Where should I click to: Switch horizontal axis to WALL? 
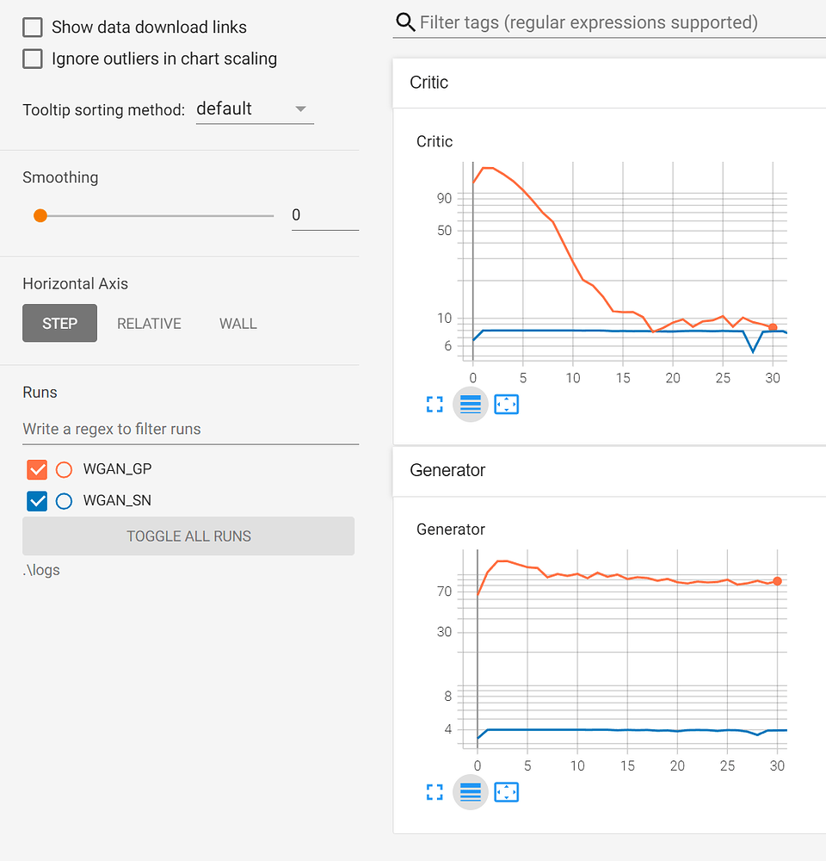(x=237, y=324)
